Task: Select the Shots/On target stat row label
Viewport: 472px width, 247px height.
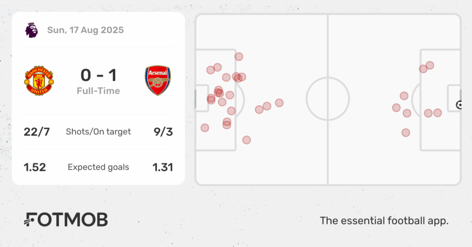Action: point(99,132)
